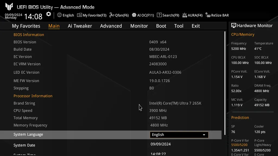
Task: Switch to the Ai Tweaker tab
Action: (80, 26)
